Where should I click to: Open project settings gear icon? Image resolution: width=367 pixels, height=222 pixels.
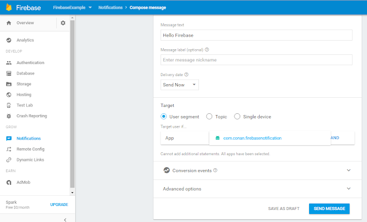pos(63,23)
